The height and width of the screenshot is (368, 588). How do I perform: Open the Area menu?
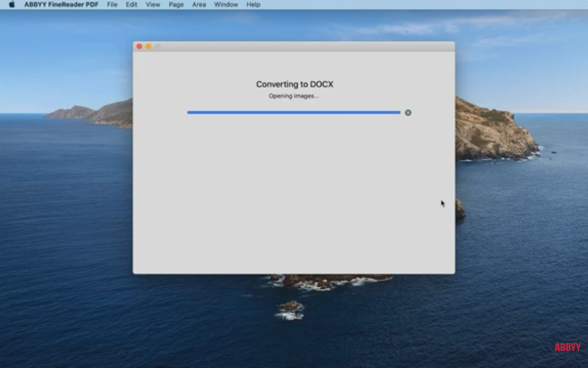pos(199,5)
